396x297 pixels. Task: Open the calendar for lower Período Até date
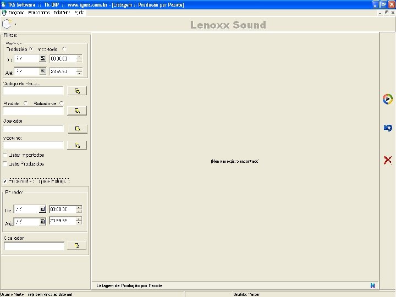pos(42,222)
